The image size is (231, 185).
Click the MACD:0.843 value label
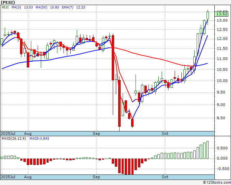pos(39,139)
